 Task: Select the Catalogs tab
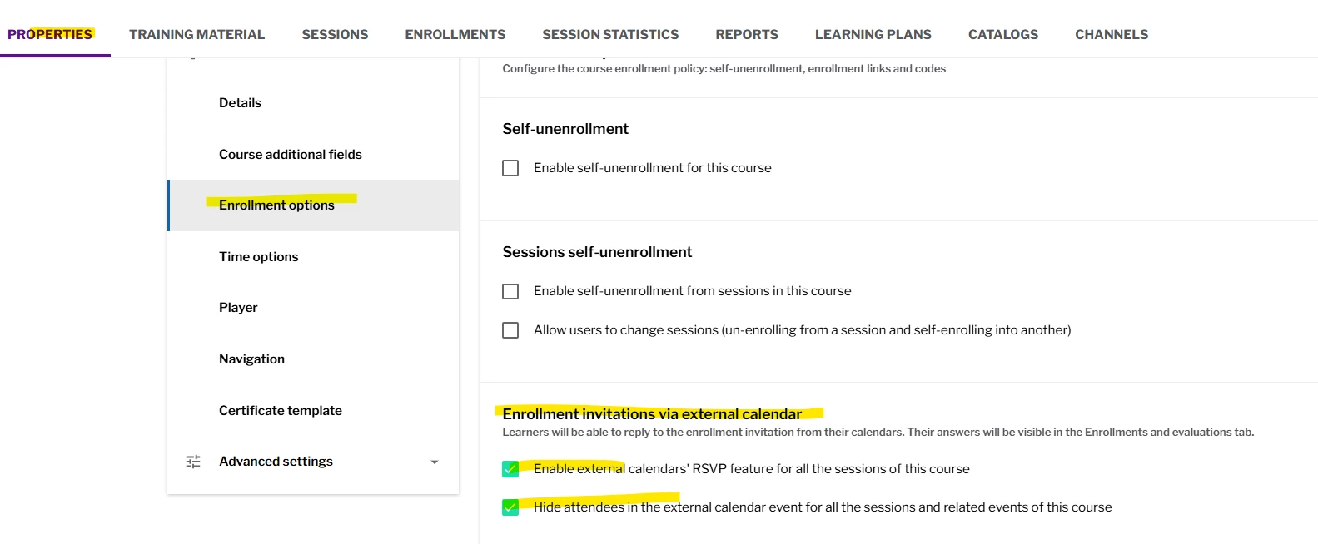pyautogui.click(x=1003, y=34)
